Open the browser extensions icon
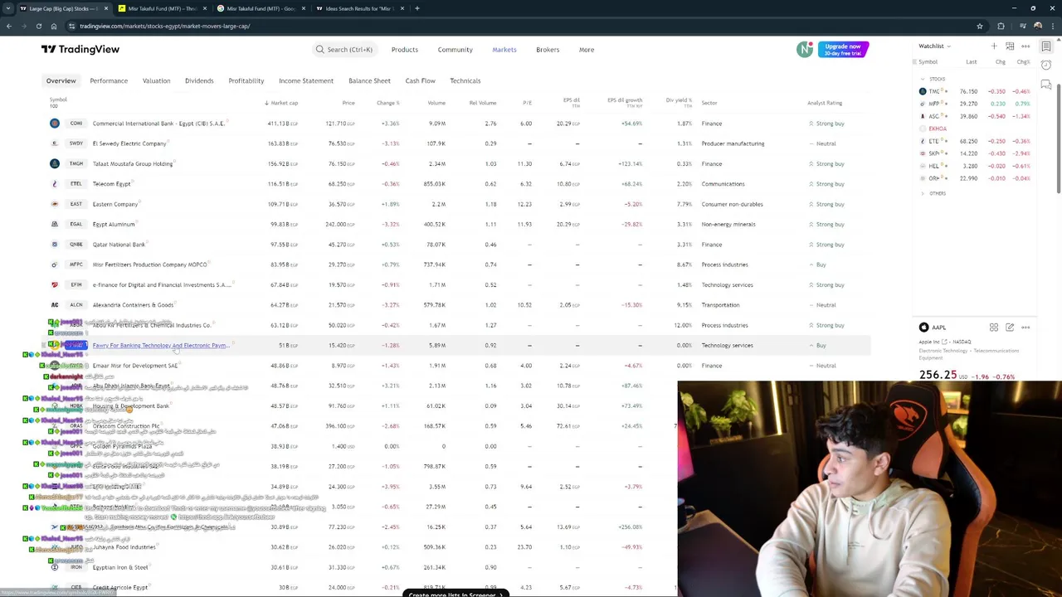1062x597 pixels. (x=1001, y=26)
